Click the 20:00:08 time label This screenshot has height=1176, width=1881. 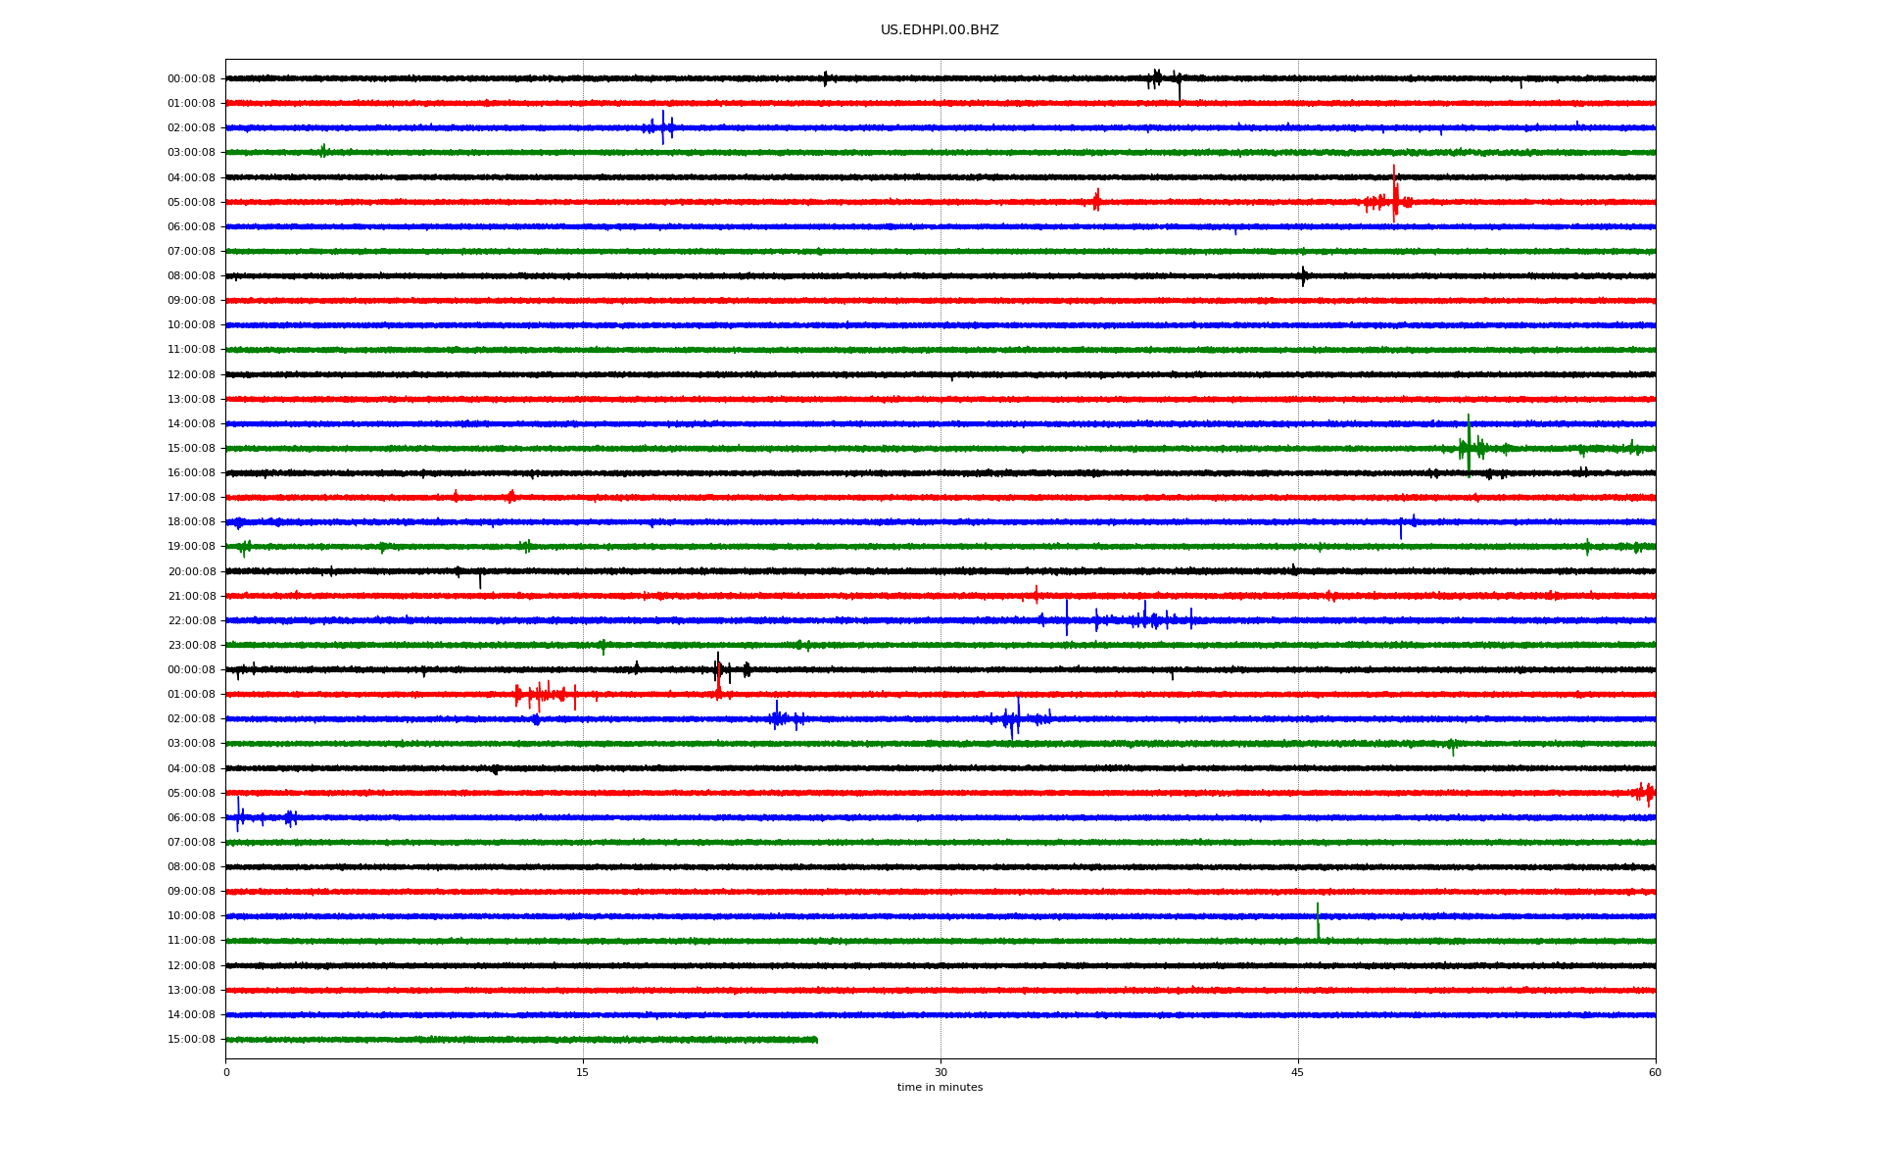[x=191, y=571]
